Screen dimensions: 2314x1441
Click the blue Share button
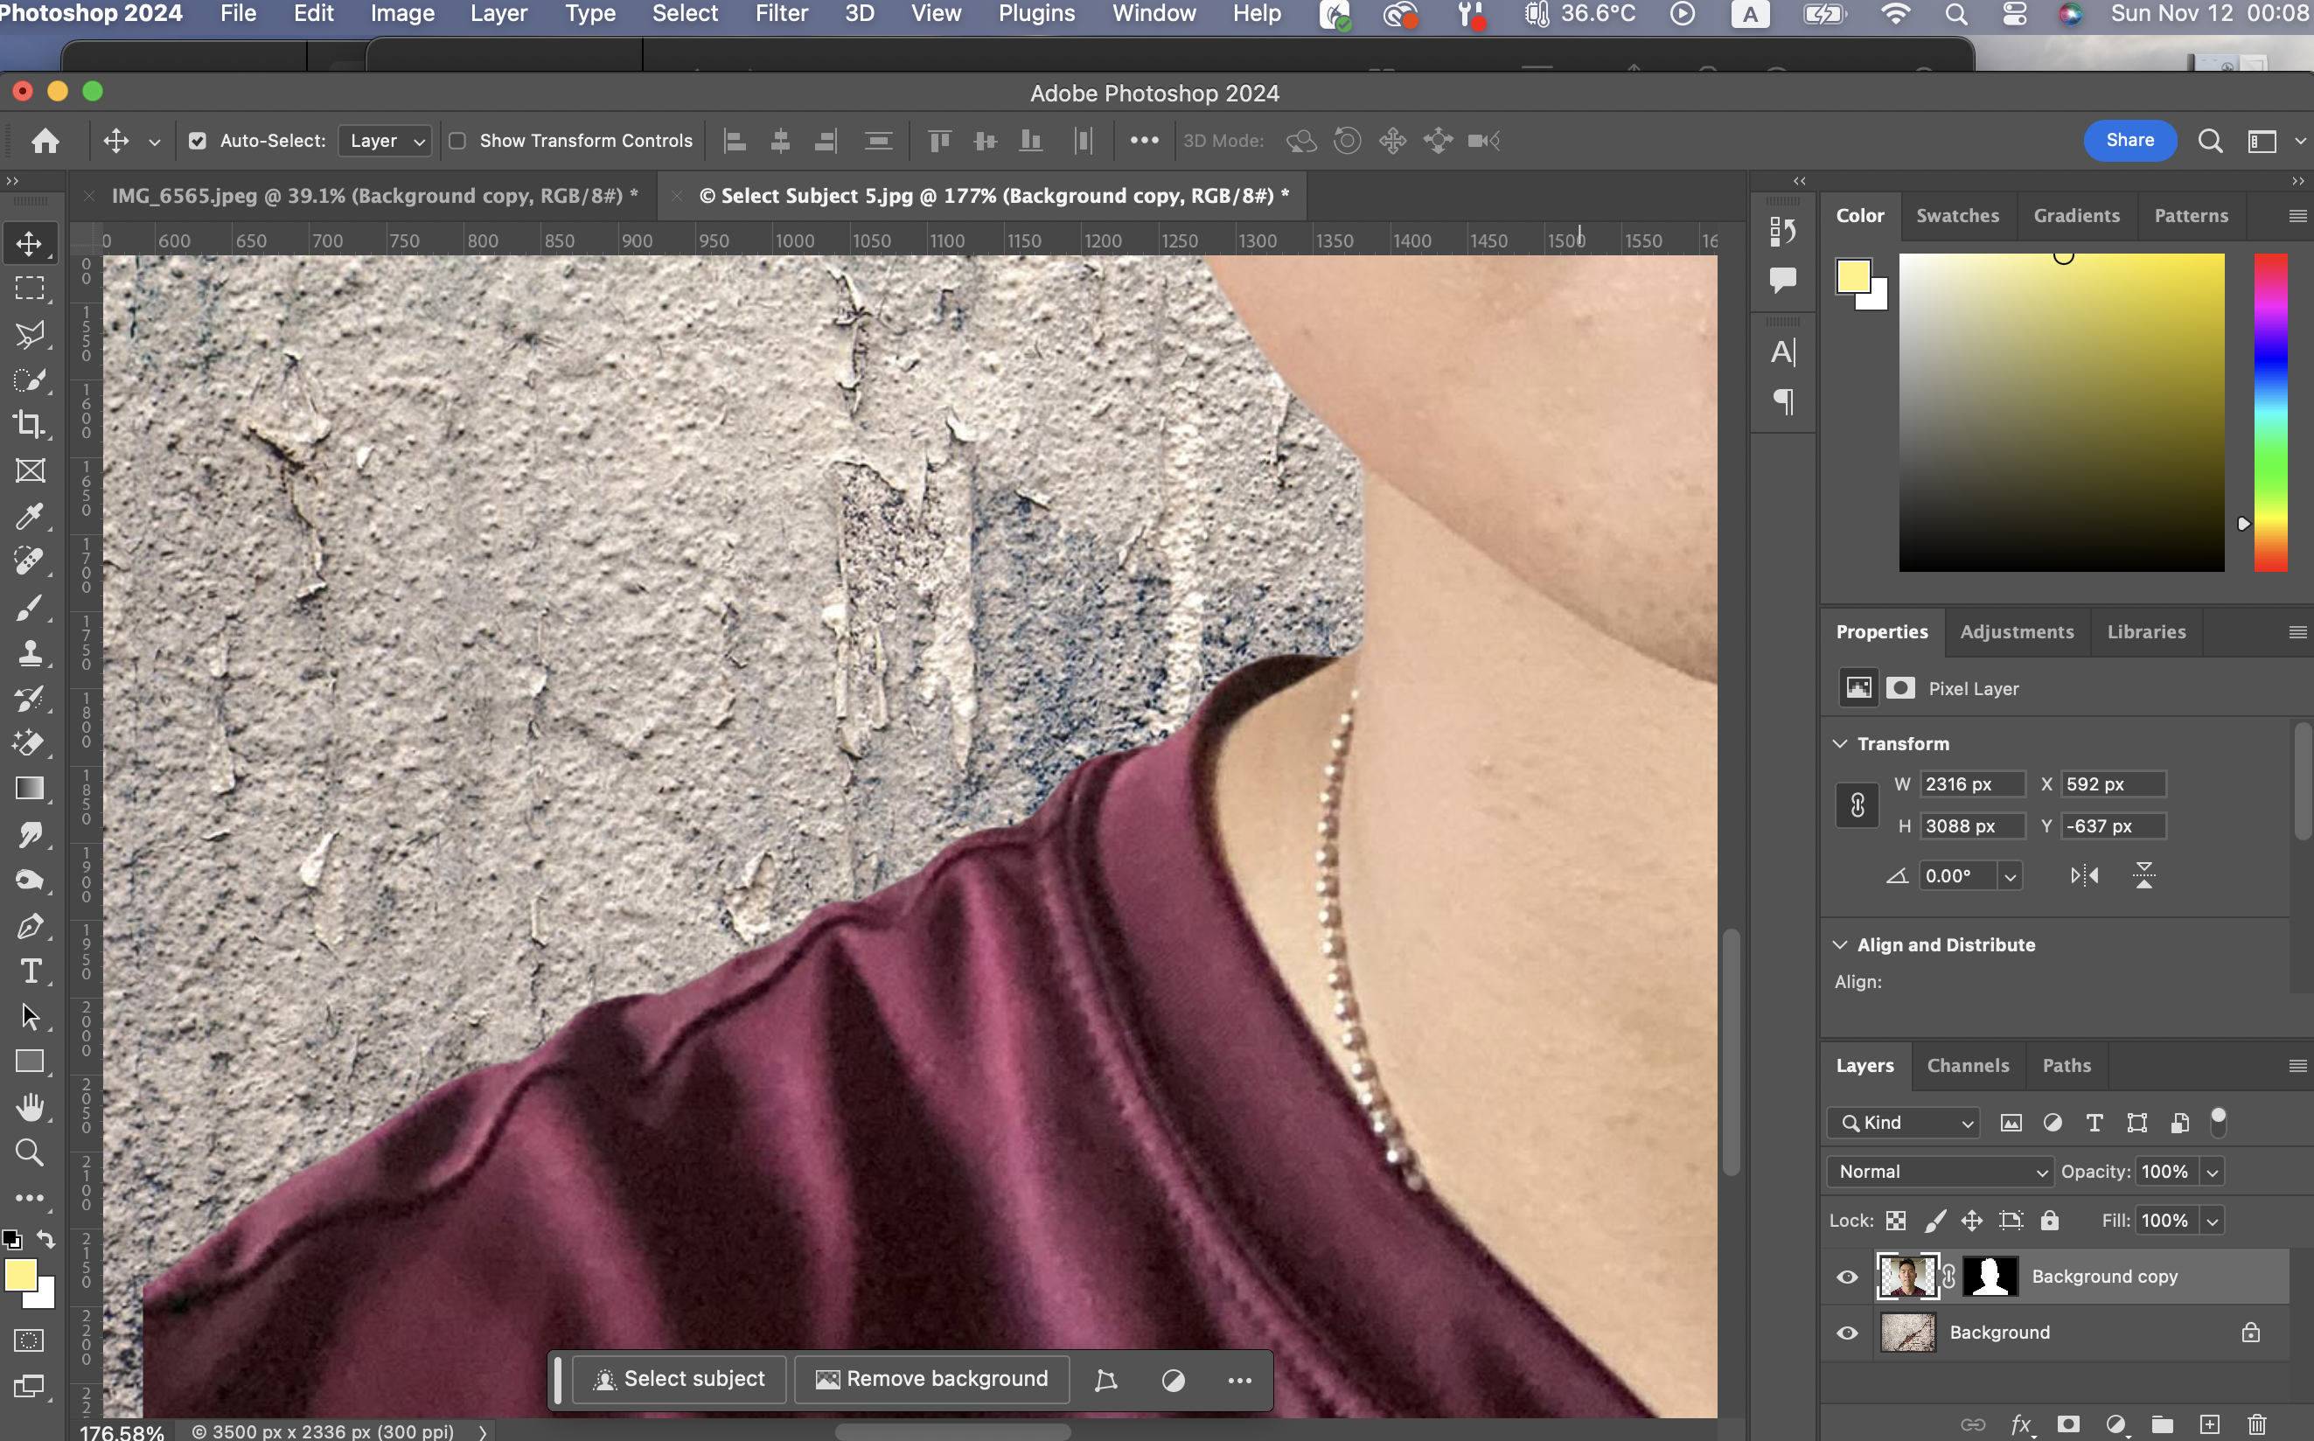(x=2129, y=140)
